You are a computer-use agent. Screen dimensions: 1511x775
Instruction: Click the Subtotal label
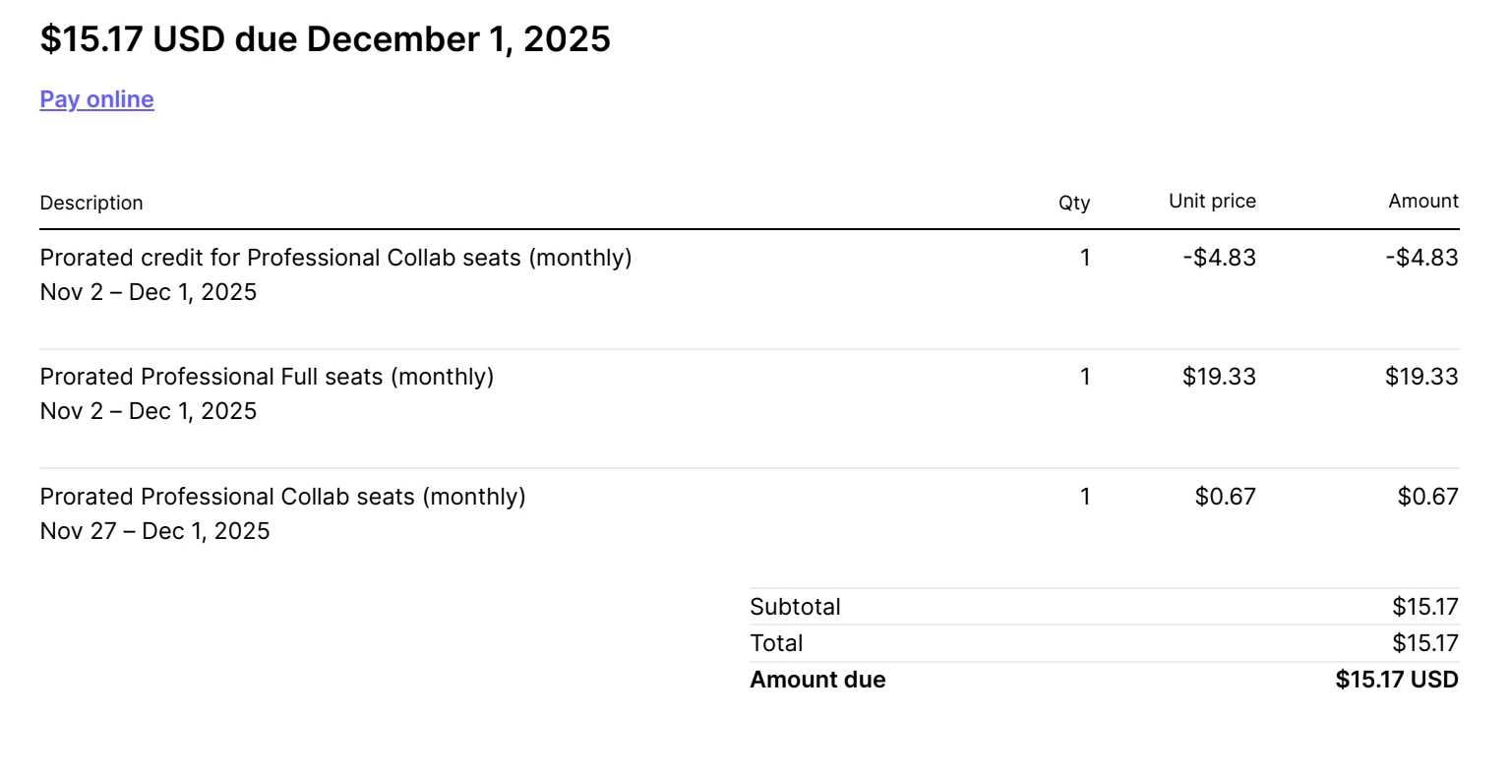[795, 607]
